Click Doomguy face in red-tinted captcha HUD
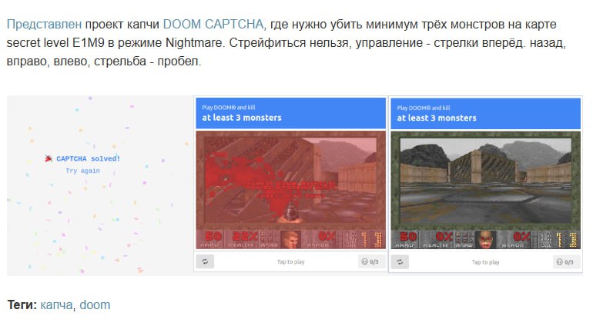Viewport: 593px width, 326px height. click(290, 240)
